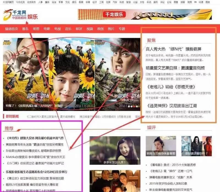Open 黄晓明青岛街头迷路 article
This screenshot has width=220, height=192.
(x=35, y=144)
